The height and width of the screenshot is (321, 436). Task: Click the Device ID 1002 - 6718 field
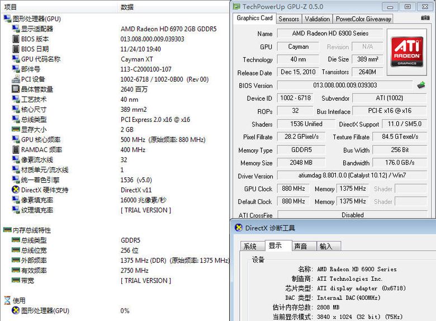295,98
